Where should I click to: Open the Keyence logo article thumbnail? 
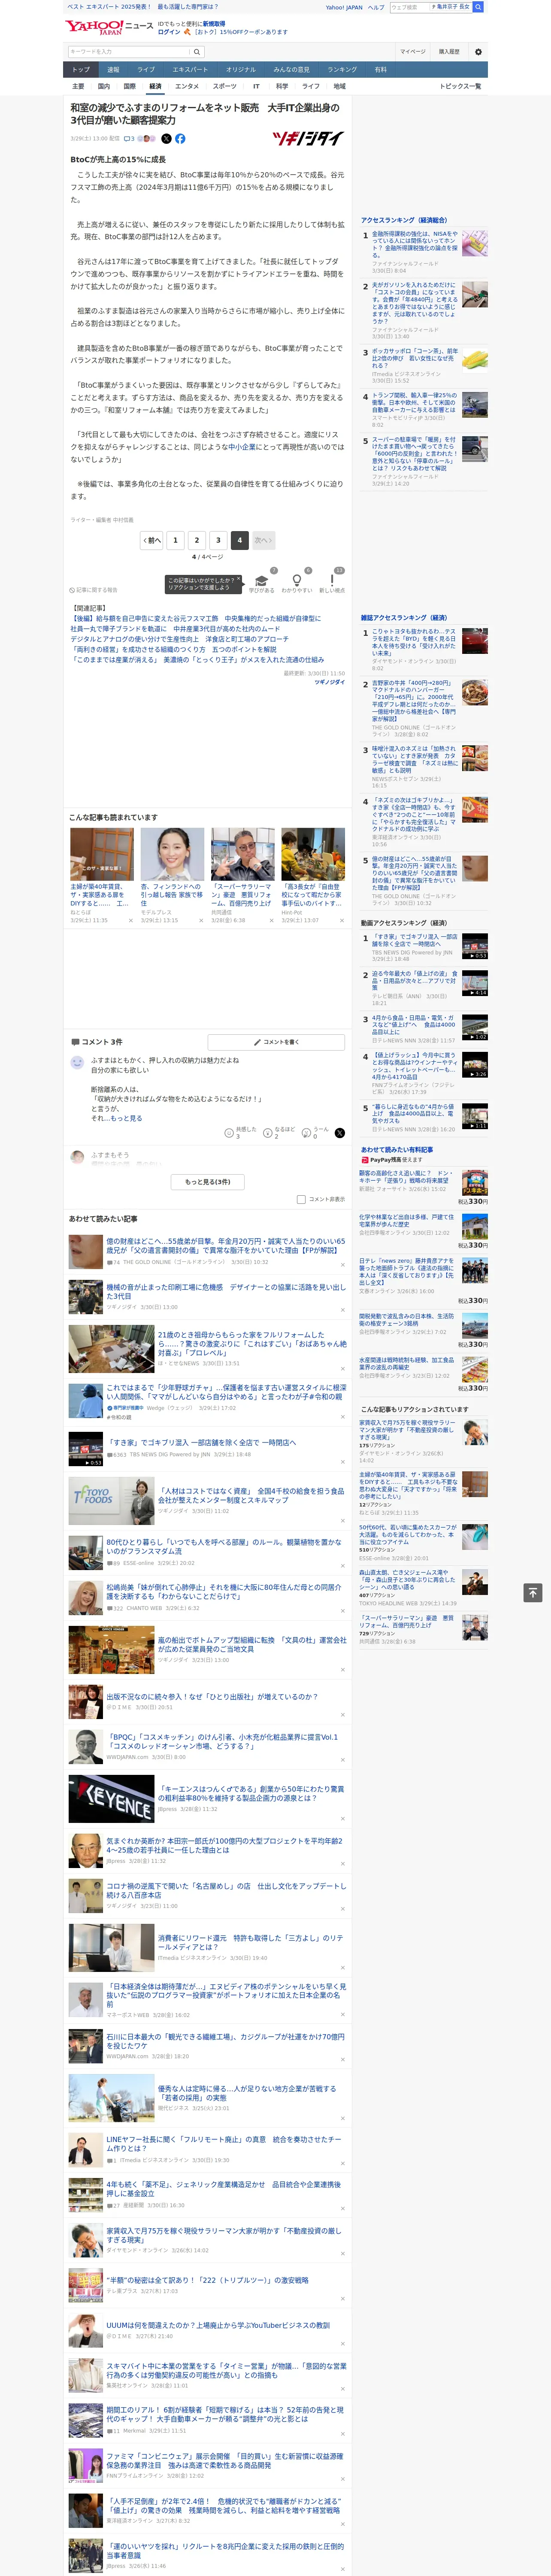(x=111, y=1799)
